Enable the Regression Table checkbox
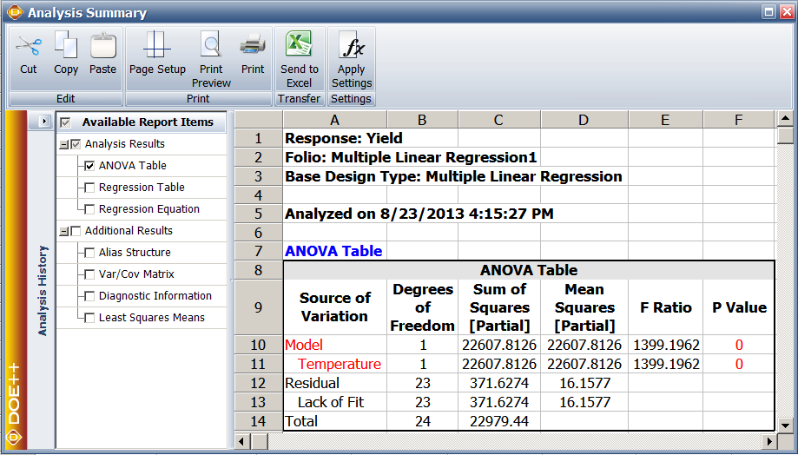This screenshot has height=455, width=798. point(89,188)
